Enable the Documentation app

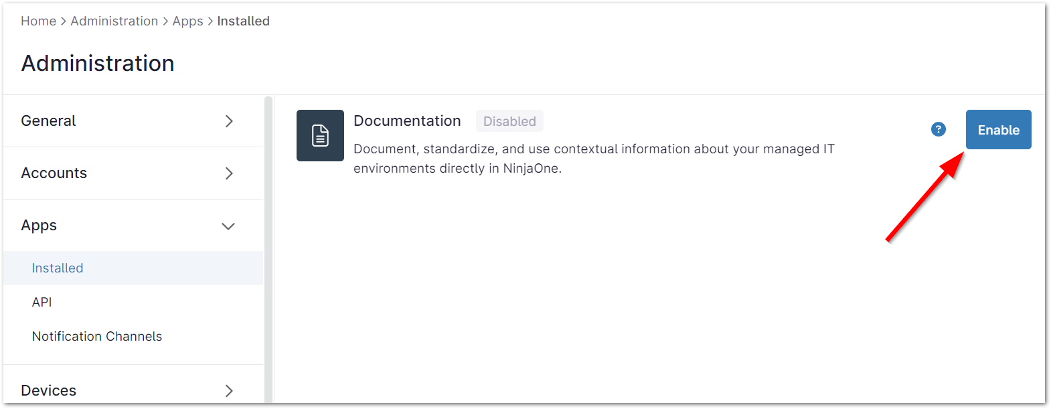tap(998, 129)
